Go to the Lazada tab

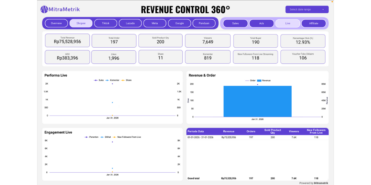point(130,23)
